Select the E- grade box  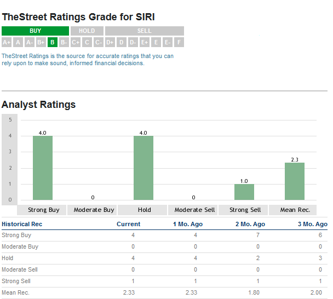[168, 42]
